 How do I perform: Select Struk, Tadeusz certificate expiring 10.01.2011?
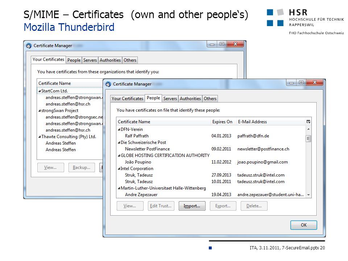click(211, 182)
